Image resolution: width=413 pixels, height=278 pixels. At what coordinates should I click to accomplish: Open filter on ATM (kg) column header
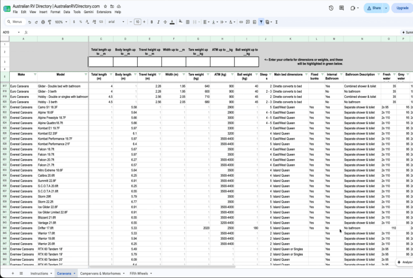click(232, 74)
